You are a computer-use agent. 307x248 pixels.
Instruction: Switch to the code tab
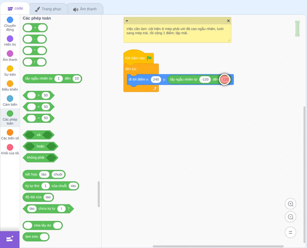[x=15, y=8]
